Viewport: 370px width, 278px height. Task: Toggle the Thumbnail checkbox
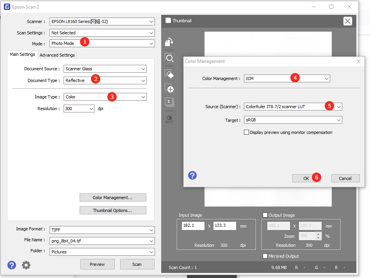pyautogui.click(x=168, y=20)
